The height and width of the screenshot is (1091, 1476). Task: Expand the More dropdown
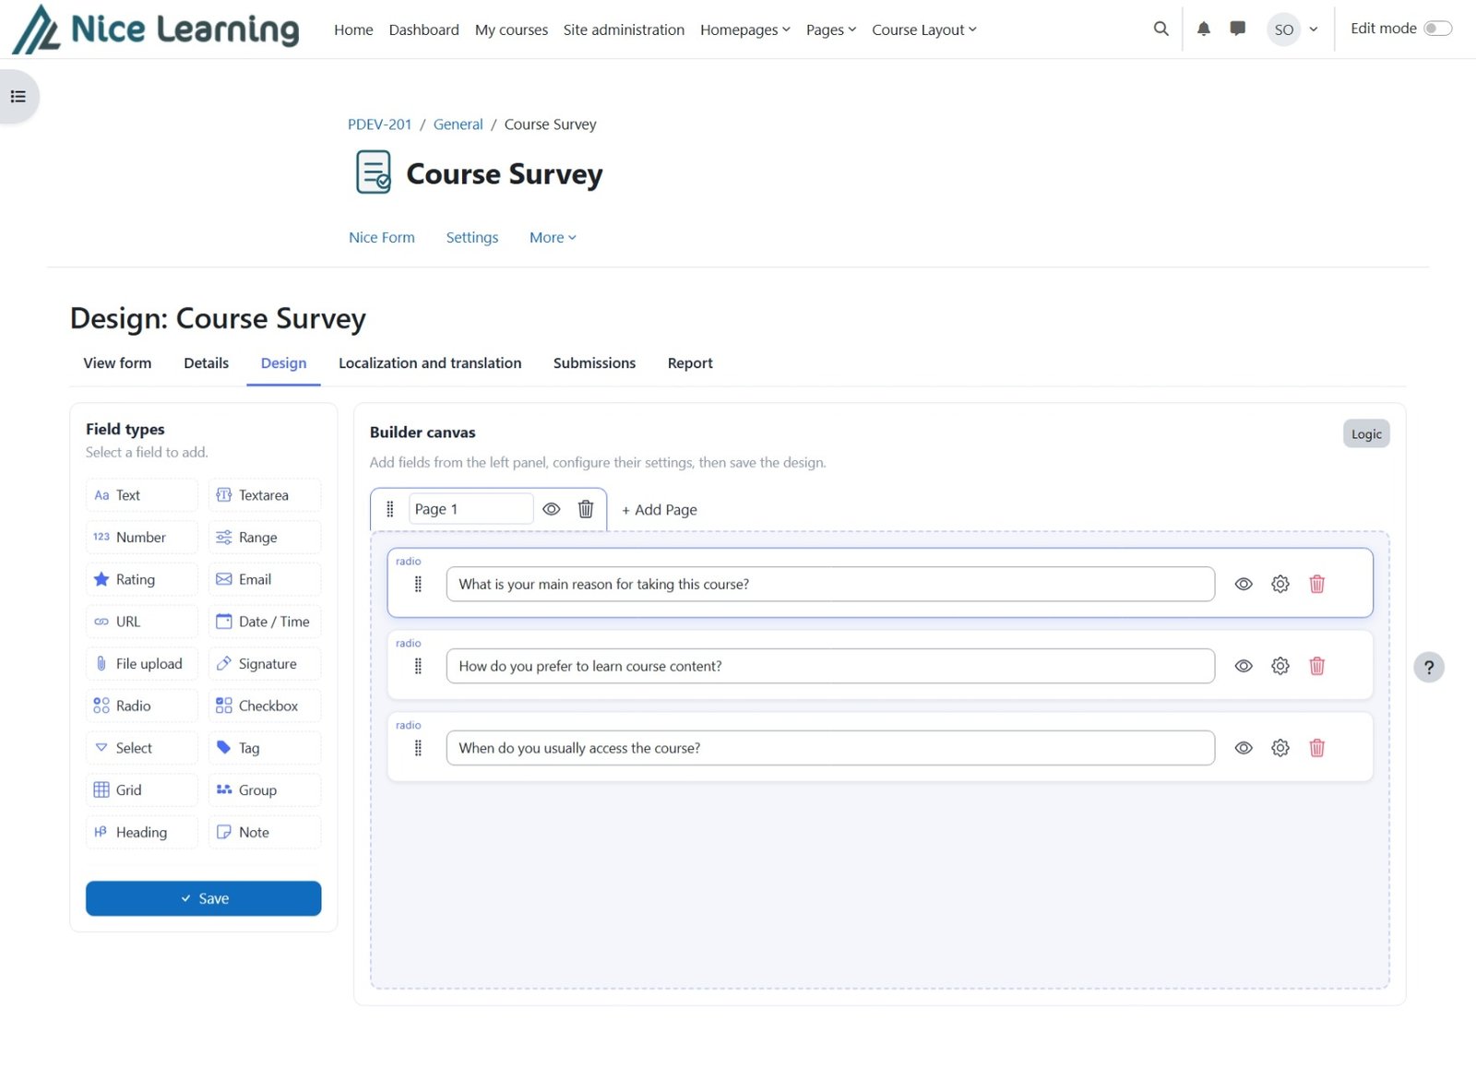point(553,237)
